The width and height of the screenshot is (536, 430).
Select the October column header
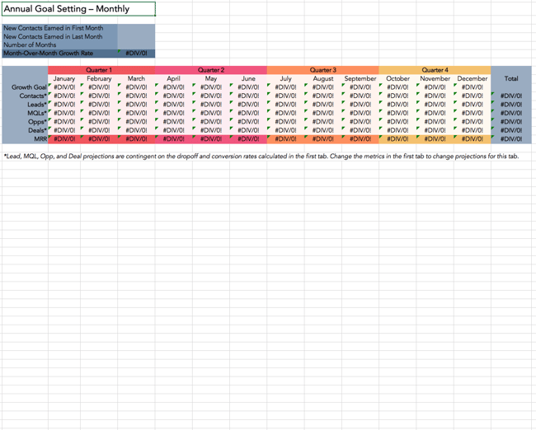[397, 78]
